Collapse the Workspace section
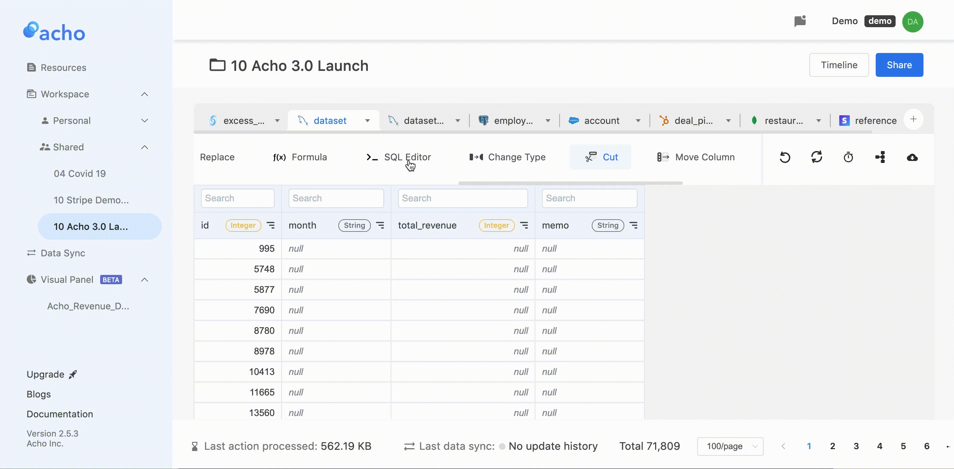Screen dimensions: 954x469 [144, 94]
